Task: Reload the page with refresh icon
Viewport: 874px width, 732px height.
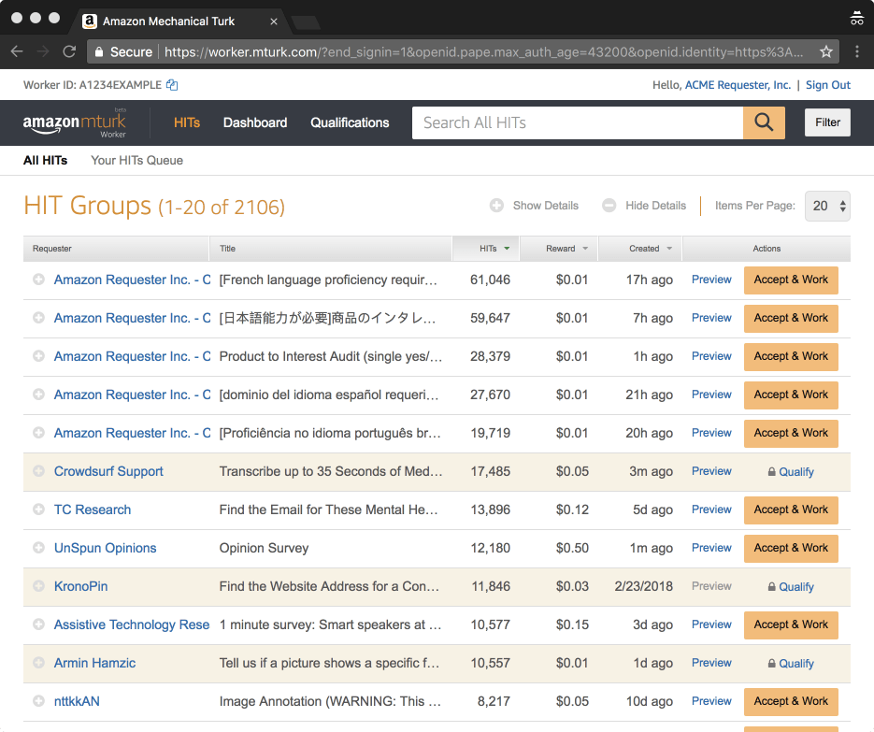Action: pyautogui.click(x=69, y=51)
